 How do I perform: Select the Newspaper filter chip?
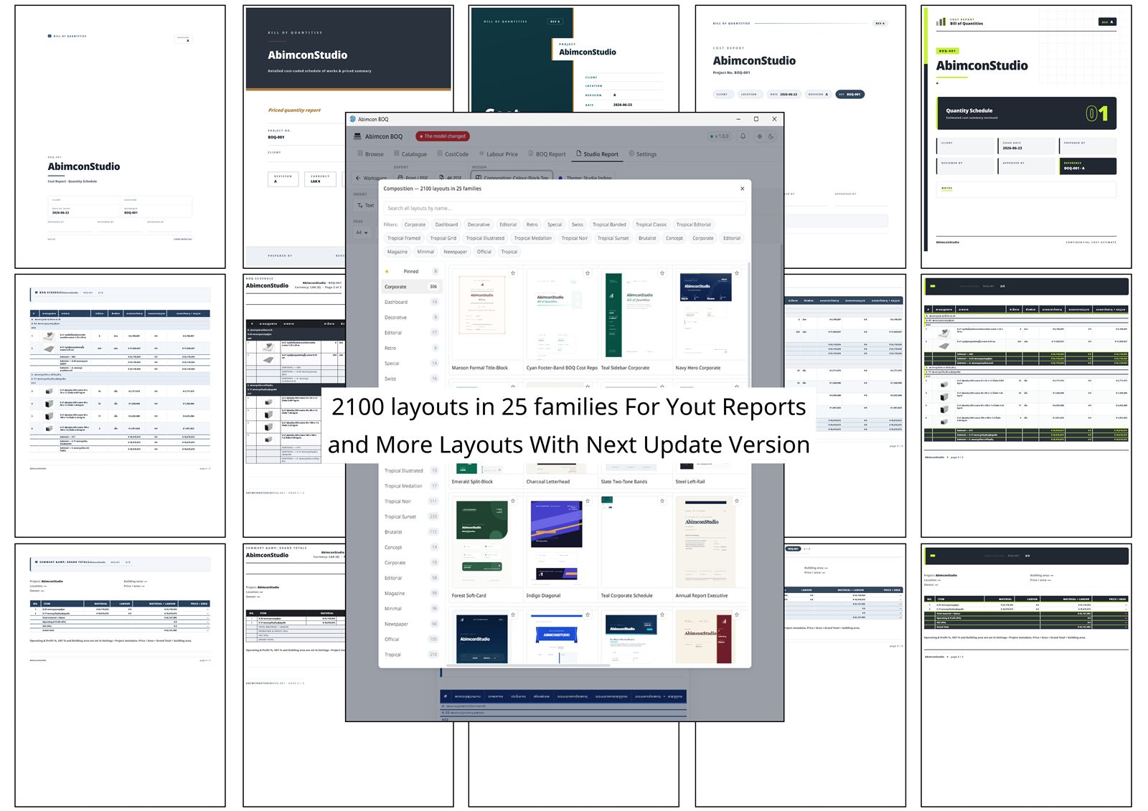tap(455, 252)
